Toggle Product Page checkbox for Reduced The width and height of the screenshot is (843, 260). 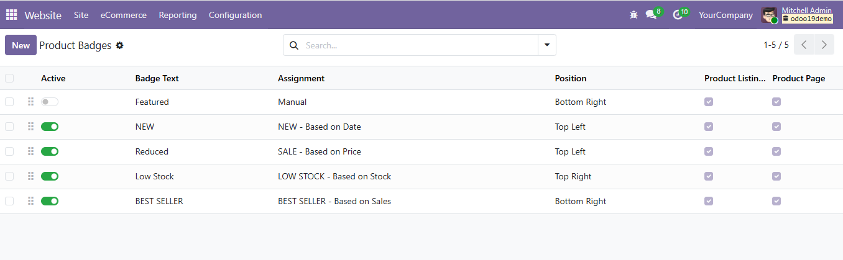776,151
